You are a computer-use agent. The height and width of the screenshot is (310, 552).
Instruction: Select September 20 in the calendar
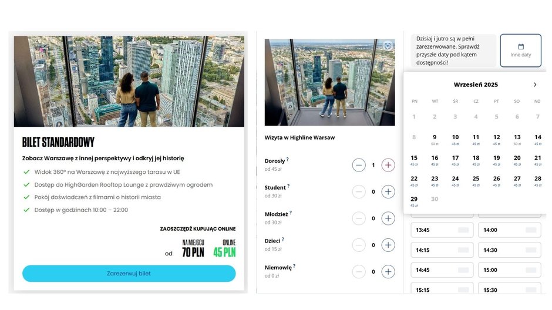pyautogui.click(x=517, y=160)
